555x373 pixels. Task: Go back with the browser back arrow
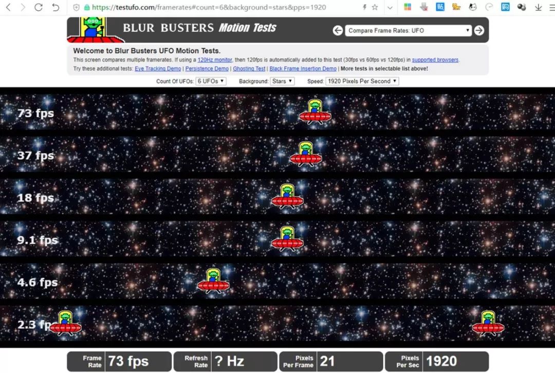click(x=9, y=7)
